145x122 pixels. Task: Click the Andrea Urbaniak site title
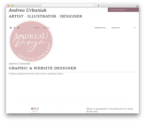click(28, 10)
